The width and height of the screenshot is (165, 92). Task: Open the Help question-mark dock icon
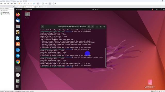(x=18, y=50)
